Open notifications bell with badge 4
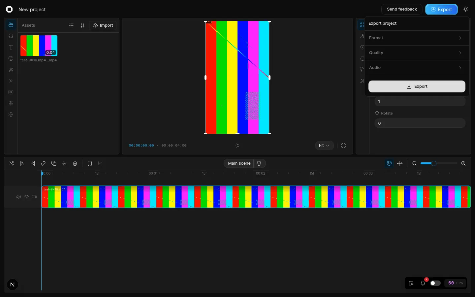The width and height of the screenshot is (475, 297). click(423, 283)
